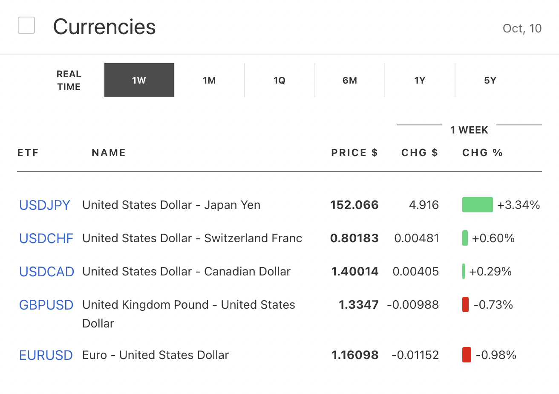Choose the 6M time range
This screenshot has height=394, width=559.
(349, 80)
